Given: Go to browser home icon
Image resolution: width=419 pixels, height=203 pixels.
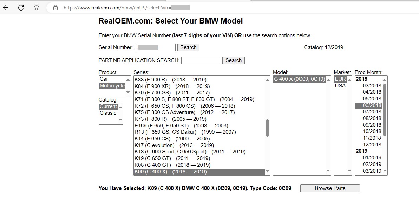Looking at the screenshot, I should pyautogui.click(x=37, y=8).
